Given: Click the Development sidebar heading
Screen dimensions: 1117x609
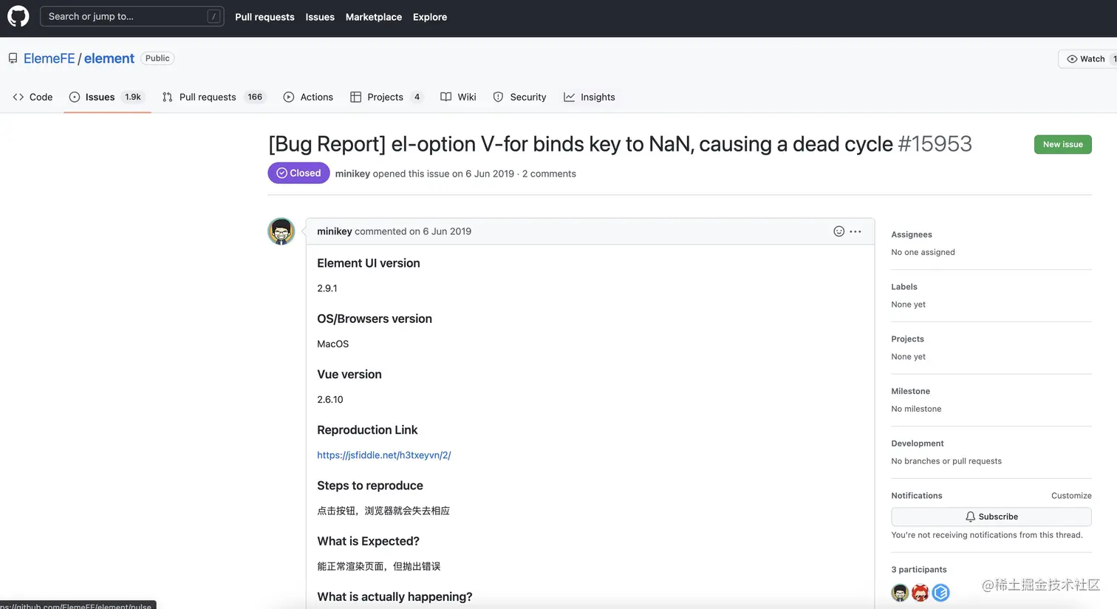Looking at the screenshot, I should pos(918,443).
